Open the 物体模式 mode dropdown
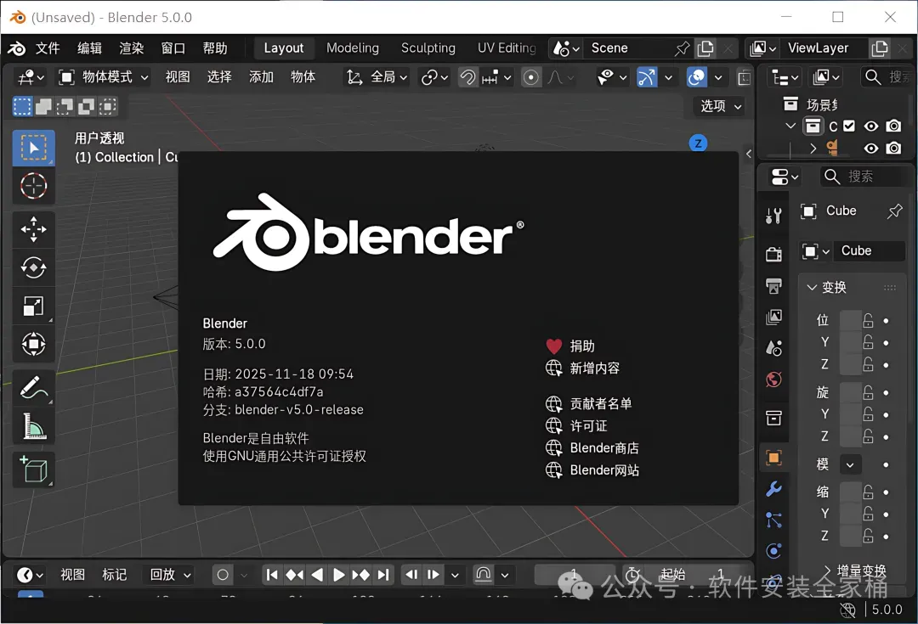Image resolution: width=918 pixels, height=624 pixels. [x=104, y=77]
